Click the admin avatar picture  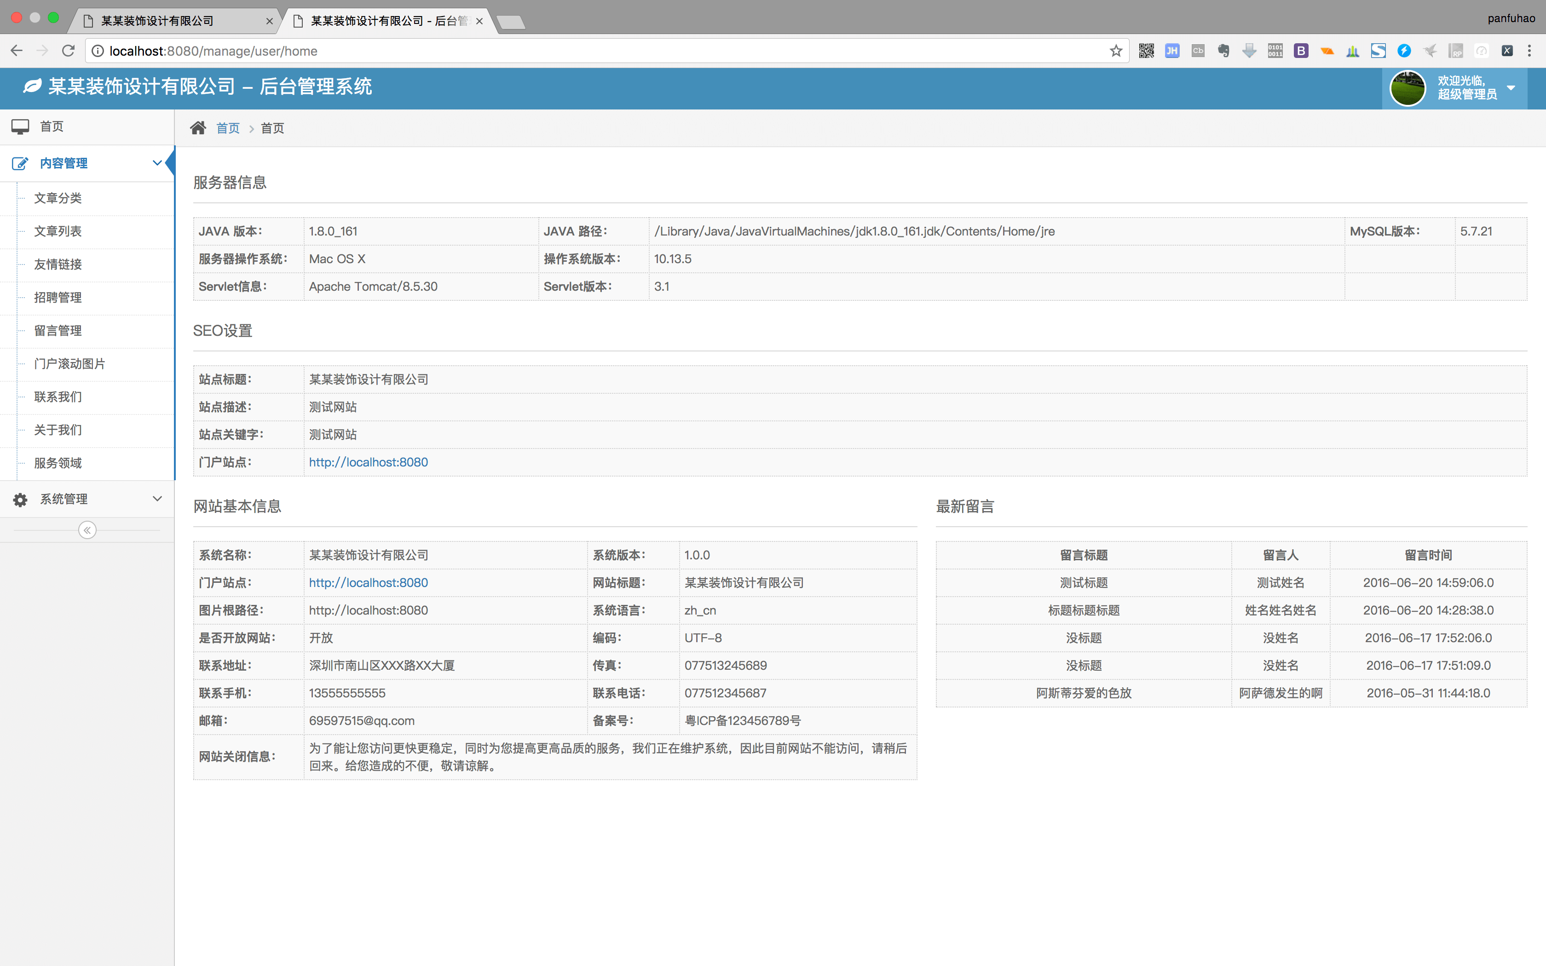pos(1408,88)
